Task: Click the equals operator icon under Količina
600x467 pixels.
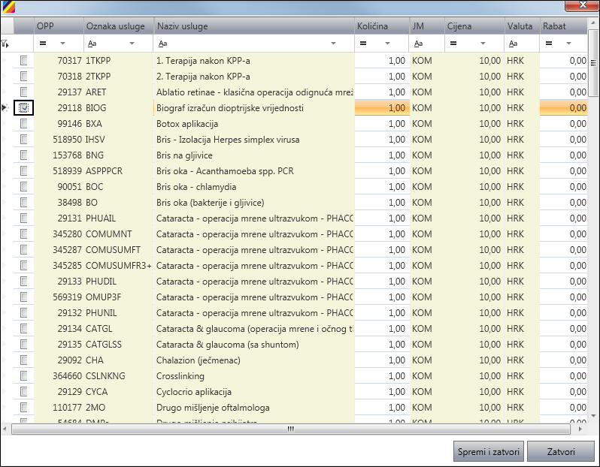Action: (x=362, y=44)
